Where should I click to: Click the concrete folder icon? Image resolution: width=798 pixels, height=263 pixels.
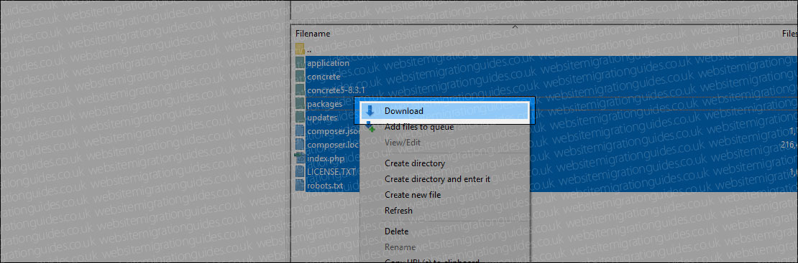[x=300, y=77]
